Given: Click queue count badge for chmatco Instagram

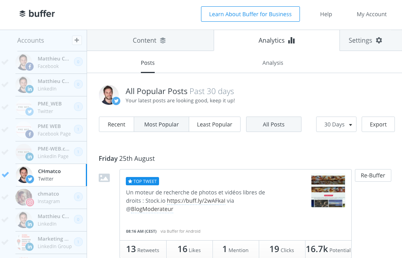Looking at the screenshot, I should click(78, 197).
